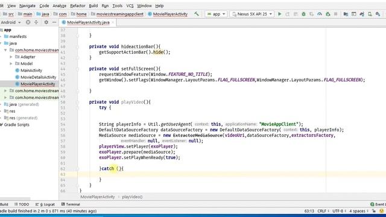
Task: Hide the project panel with minus icon
Action: click(54, 22)
